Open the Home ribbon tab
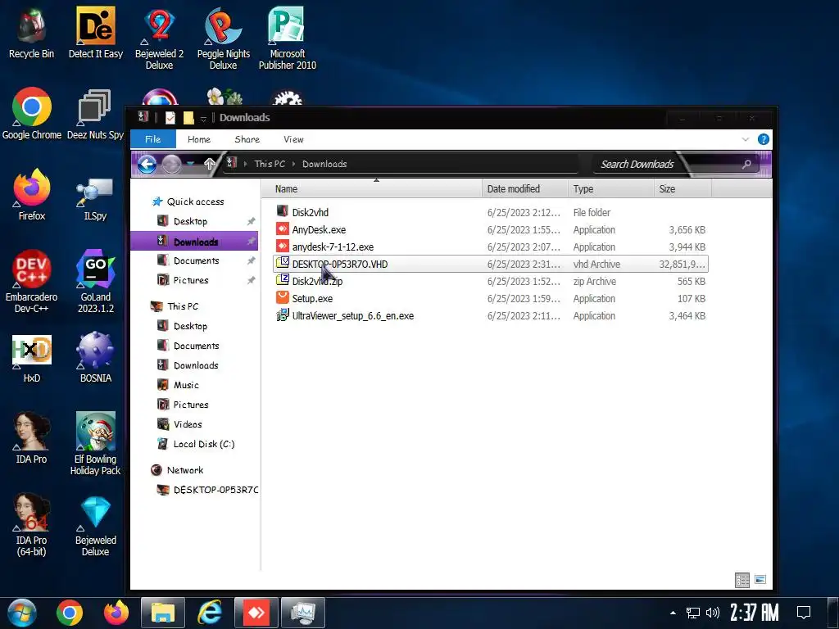The height and width of the screenshot is (629, 839). click(x=199, y=139)
